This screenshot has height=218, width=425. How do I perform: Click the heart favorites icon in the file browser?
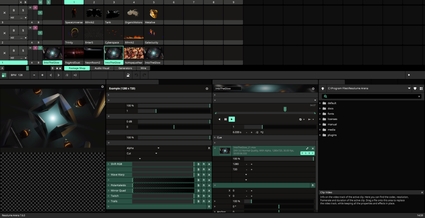point(415,88)
